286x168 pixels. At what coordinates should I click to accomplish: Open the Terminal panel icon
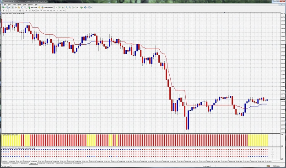pos(22,7)
